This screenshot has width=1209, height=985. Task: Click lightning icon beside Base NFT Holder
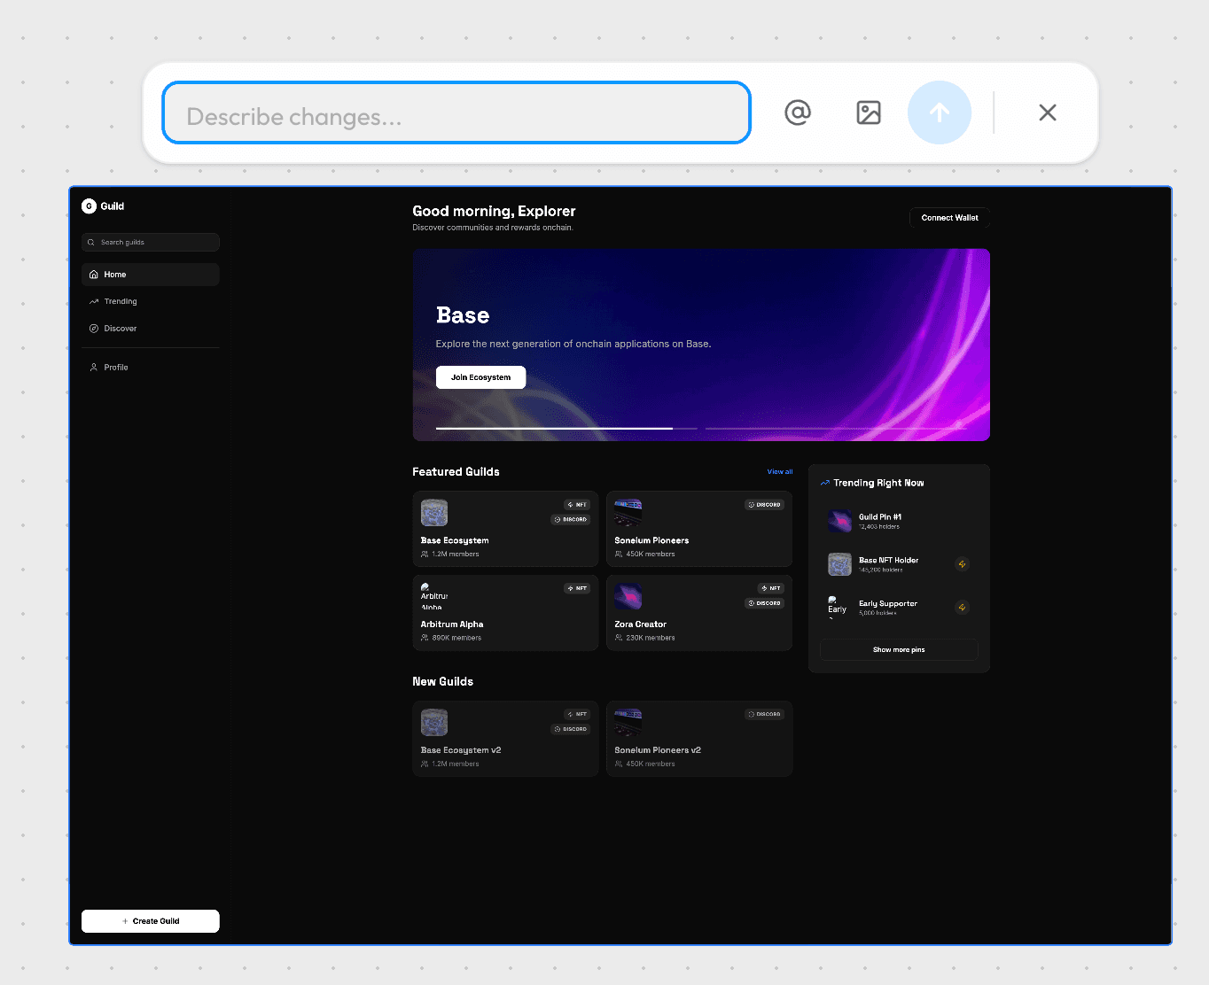tap(962, 564)
